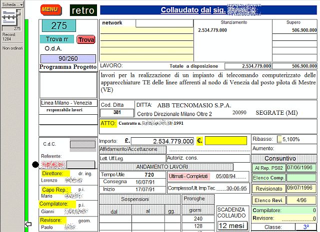The image size is (320, 232).
Task: Click the Proroghe value 240
Action: 198,219
